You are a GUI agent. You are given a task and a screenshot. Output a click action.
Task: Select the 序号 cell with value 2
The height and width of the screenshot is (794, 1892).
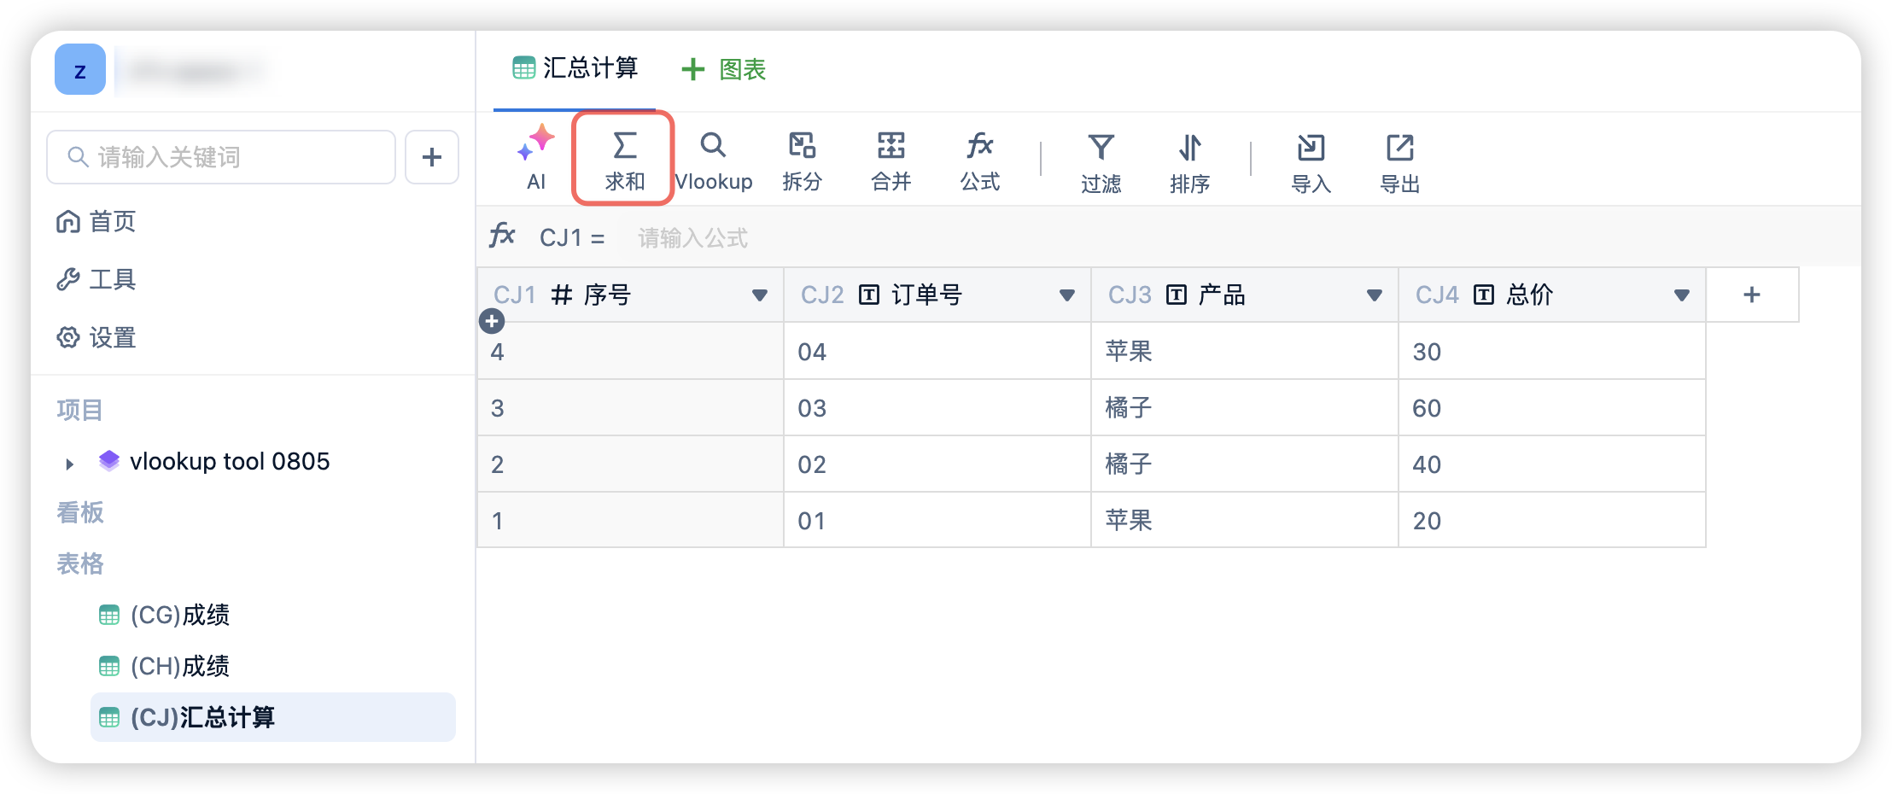point(630,464)
